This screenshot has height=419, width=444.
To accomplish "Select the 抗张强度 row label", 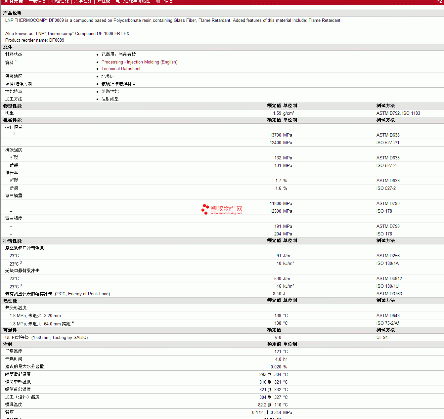I will point(14,150).
